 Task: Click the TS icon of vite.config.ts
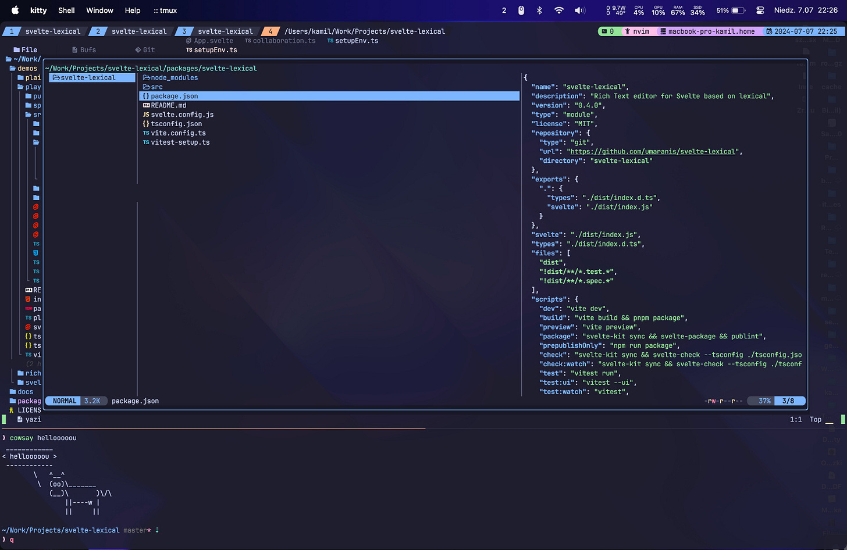146,133
